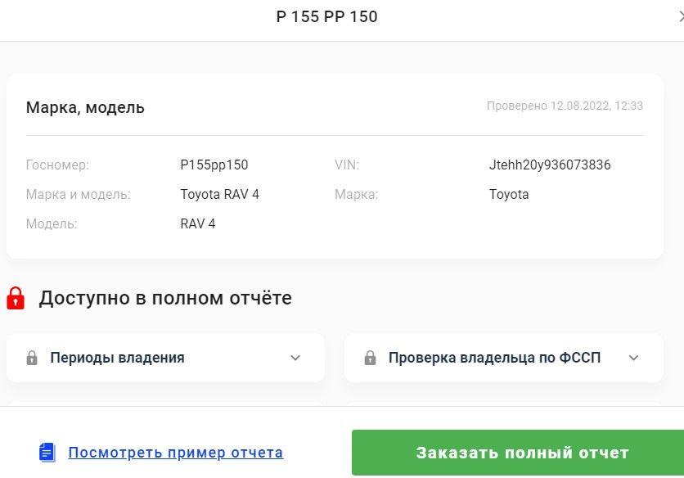Expand Проверка владельца по ФССП chevron
The height and width of the screenshot is (478, 684).
[633, 358]
